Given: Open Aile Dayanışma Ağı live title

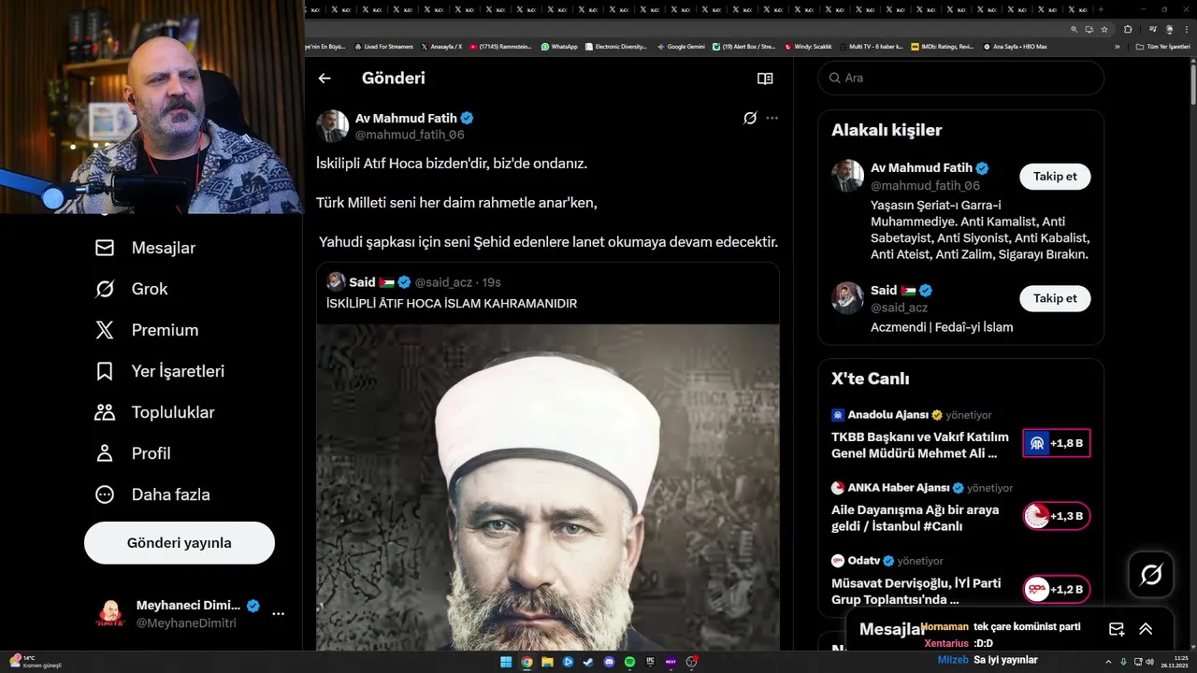Looking at the screenshot, I should click(x=915, y=518).
